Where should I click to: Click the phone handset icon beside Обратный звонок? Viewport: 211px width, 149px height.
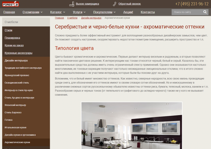point(114,4)
